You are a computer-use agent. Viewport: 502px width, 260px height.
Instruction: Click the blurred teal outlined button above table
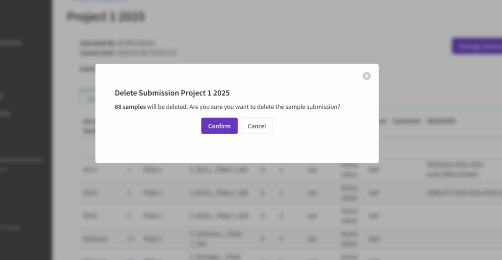[x=88, y=98]
